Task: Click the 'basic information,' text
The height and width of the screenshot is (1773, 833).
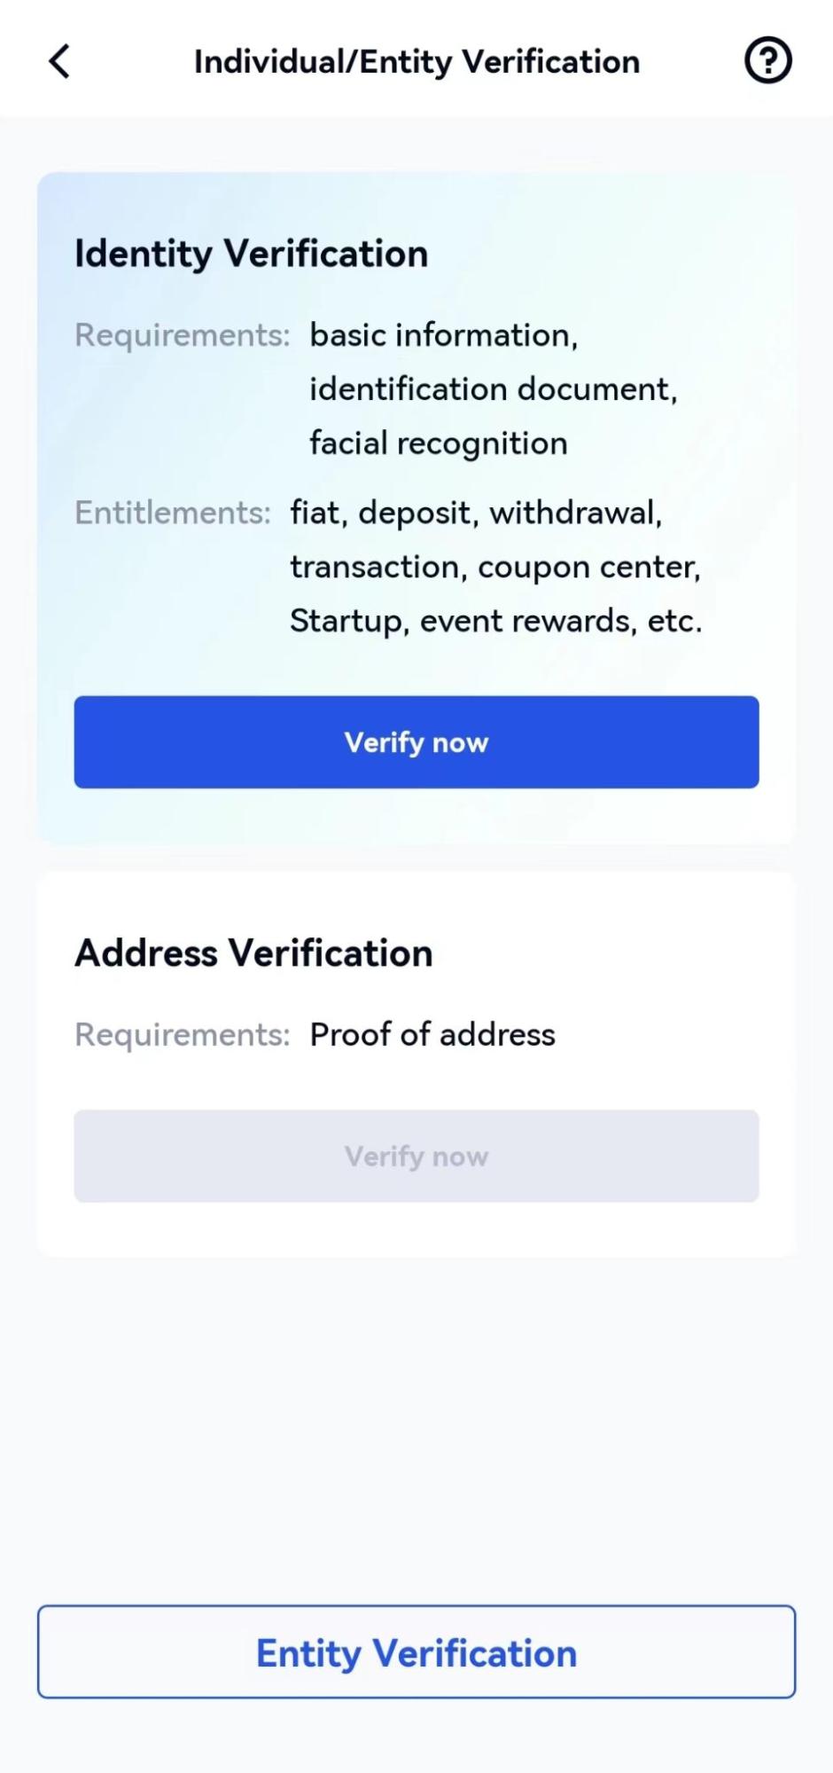Action: pyautogui.click(x=443, y=335)
